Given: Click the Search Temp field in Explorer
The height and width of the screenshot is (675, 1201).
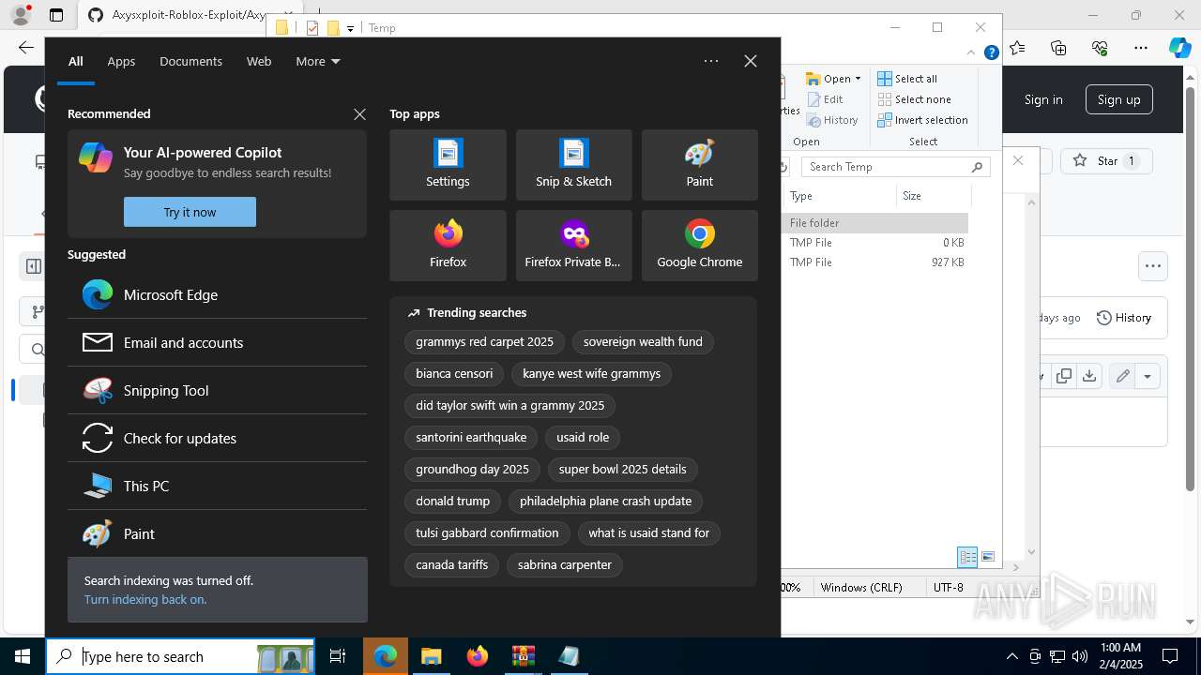Looking at the screenshot, I should tap(896, 167).
